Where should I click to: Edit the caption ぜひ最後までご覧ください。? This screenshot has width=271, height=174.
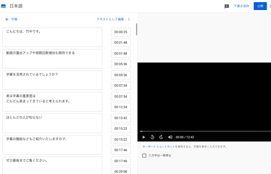pyautogui.click(x=52, y=165)
